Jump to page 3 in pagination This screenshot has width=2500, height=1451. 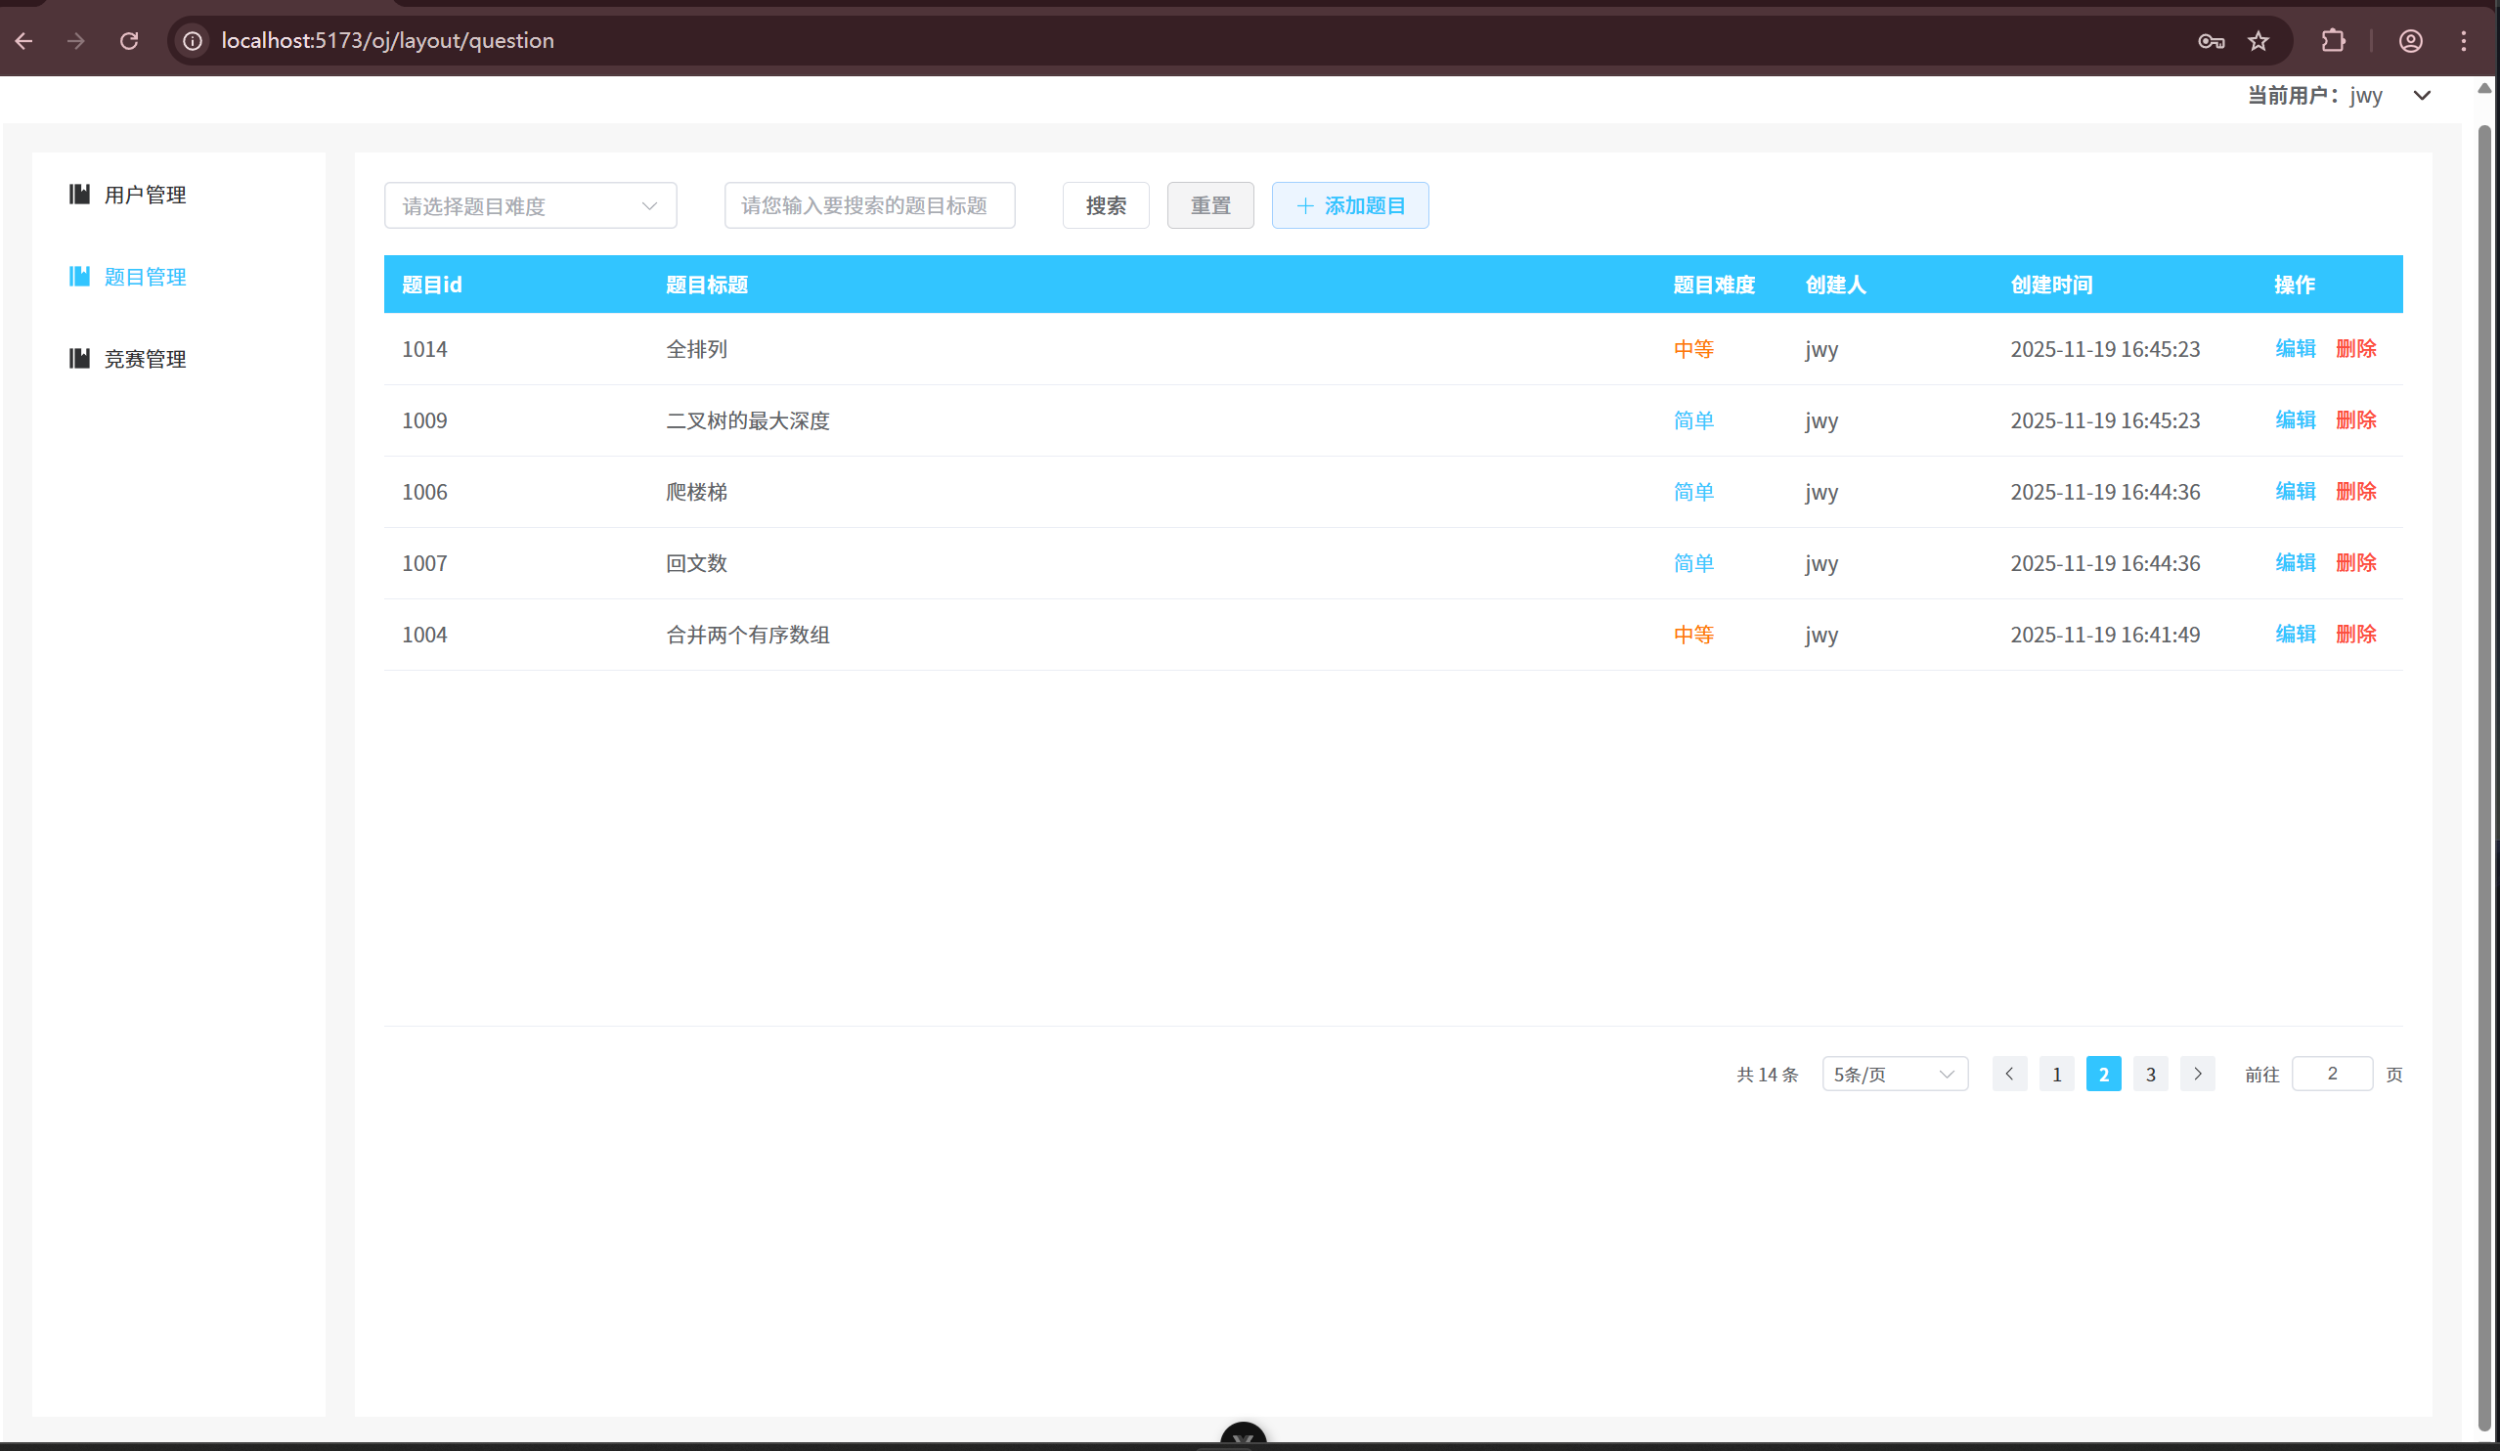coord(2151,1074)
